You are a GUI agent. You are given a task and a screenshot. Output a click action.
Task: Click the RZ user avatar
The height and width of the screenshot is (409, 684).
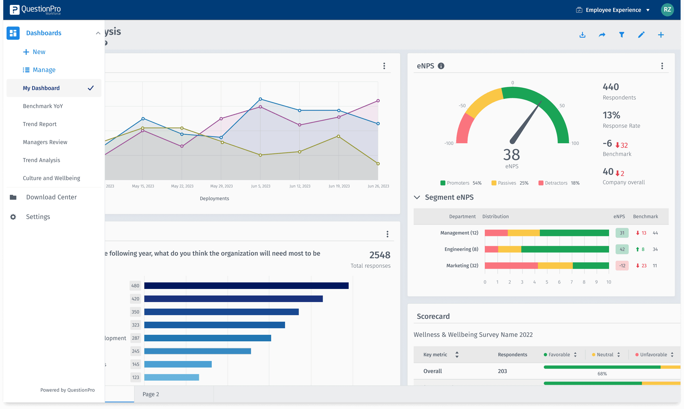[x=667, y=10]
